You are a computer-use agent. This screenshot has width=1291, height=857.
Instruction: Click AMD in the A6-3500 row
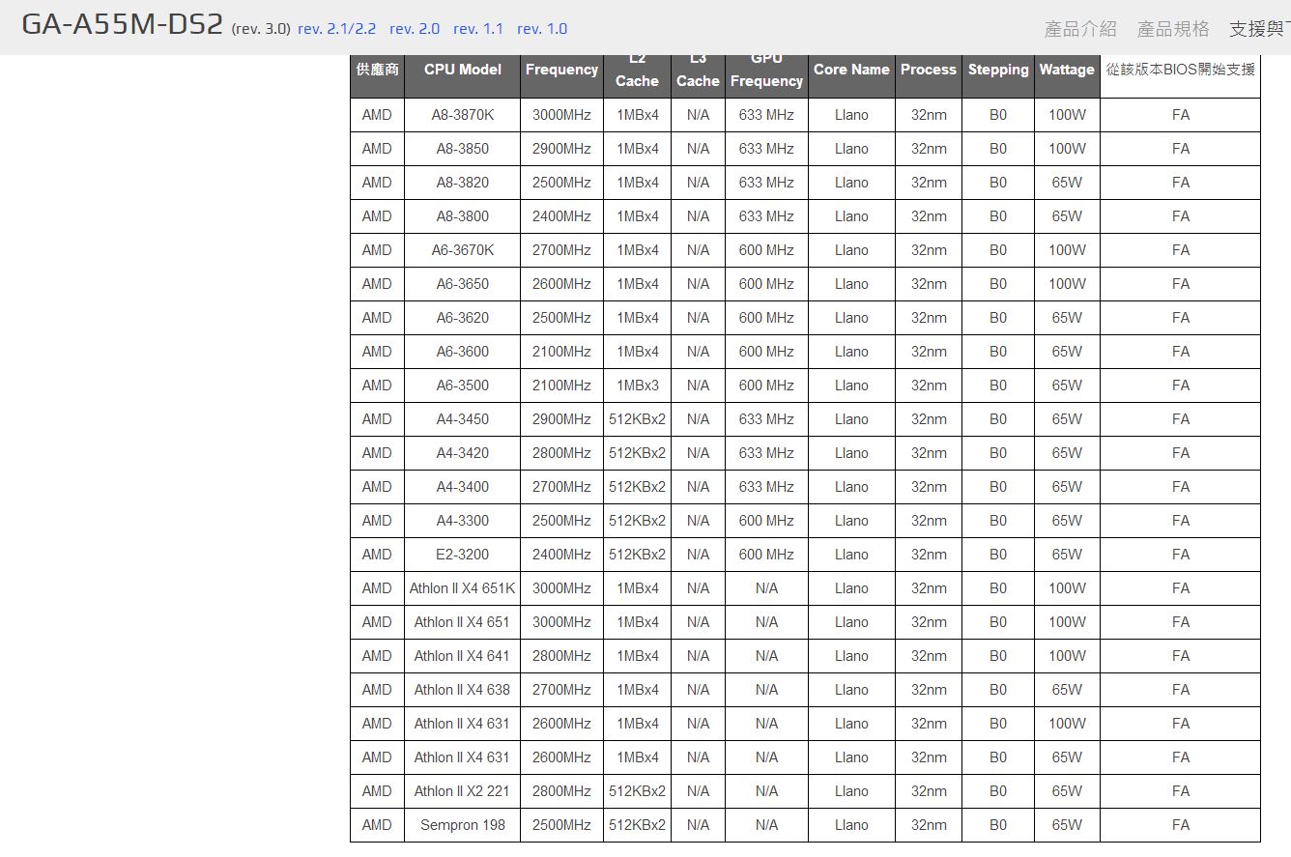click(x=377, y=386)
